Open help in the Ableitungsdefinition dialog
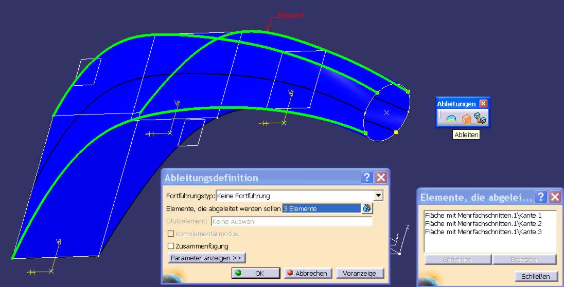 366,177
